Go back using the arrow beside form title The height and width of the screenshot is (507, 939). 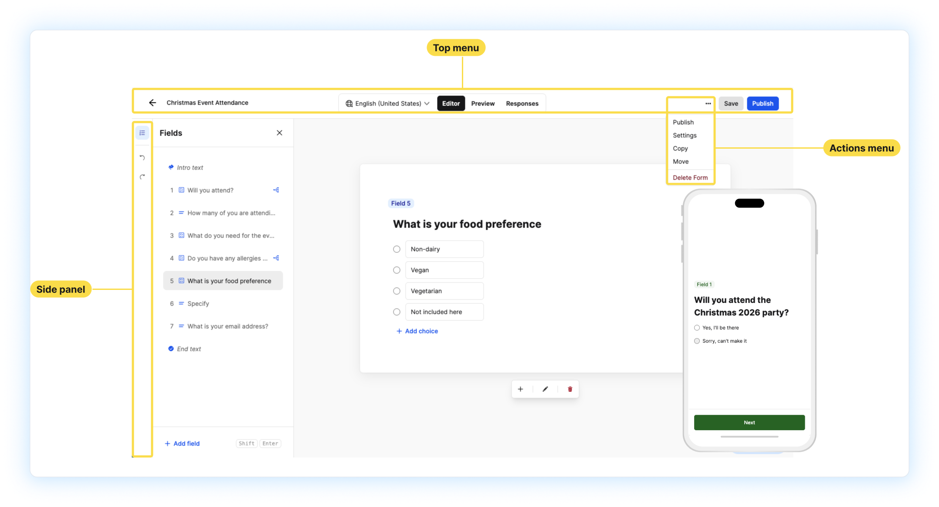(153, 103)
